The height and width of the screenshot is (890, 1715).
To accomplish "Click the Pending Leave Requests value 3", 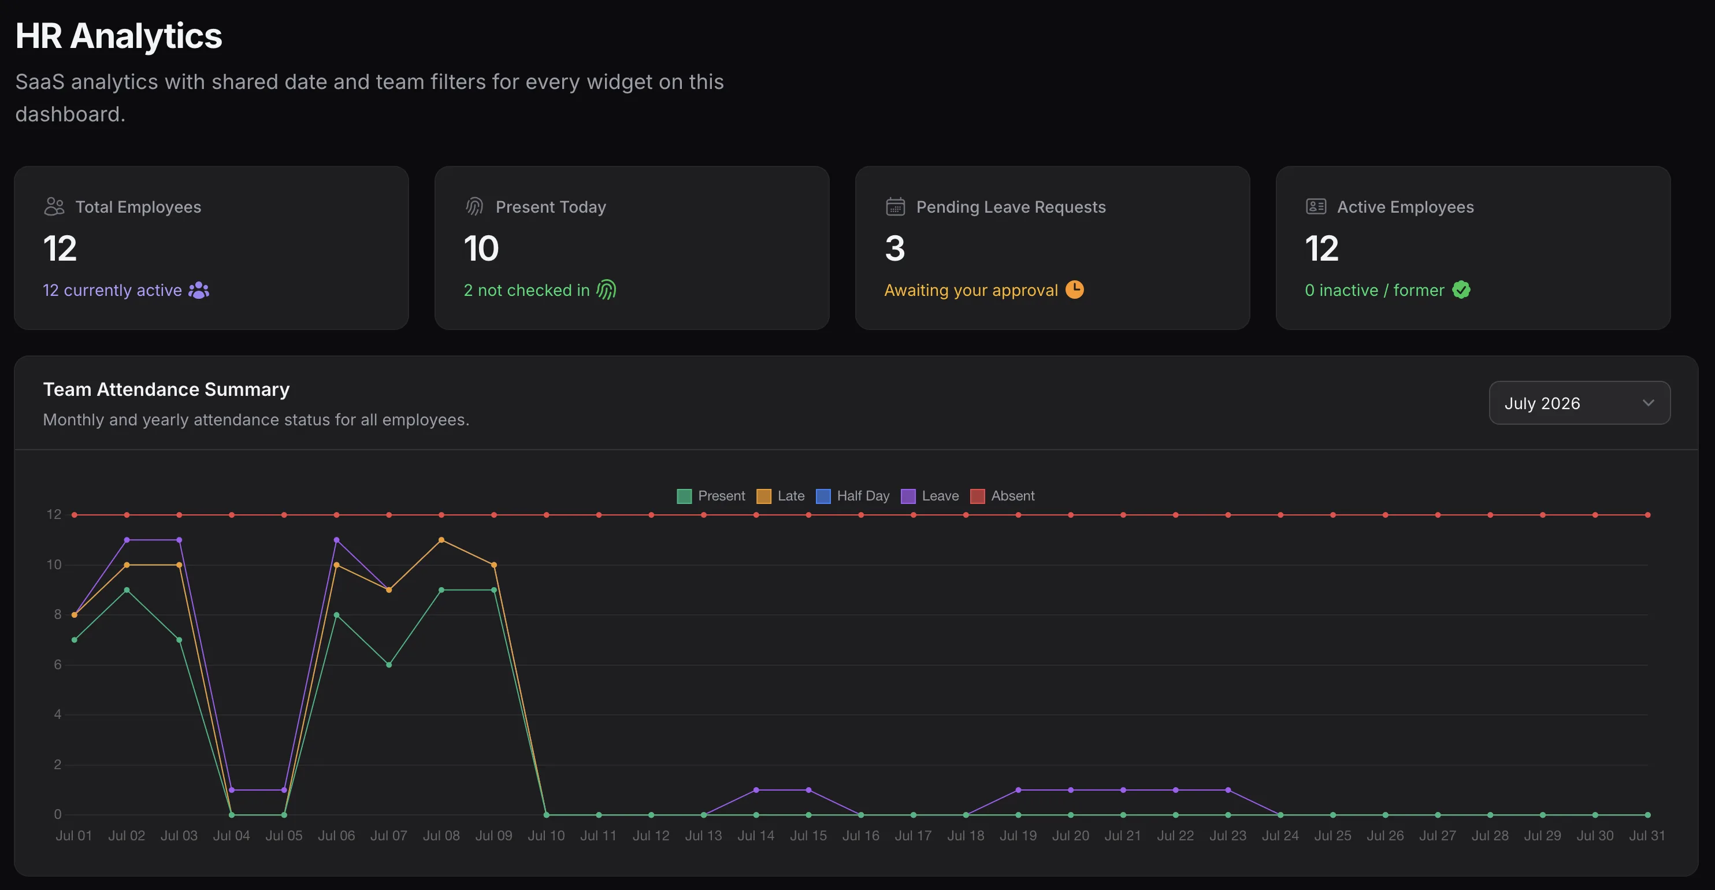I will (895, 249).
